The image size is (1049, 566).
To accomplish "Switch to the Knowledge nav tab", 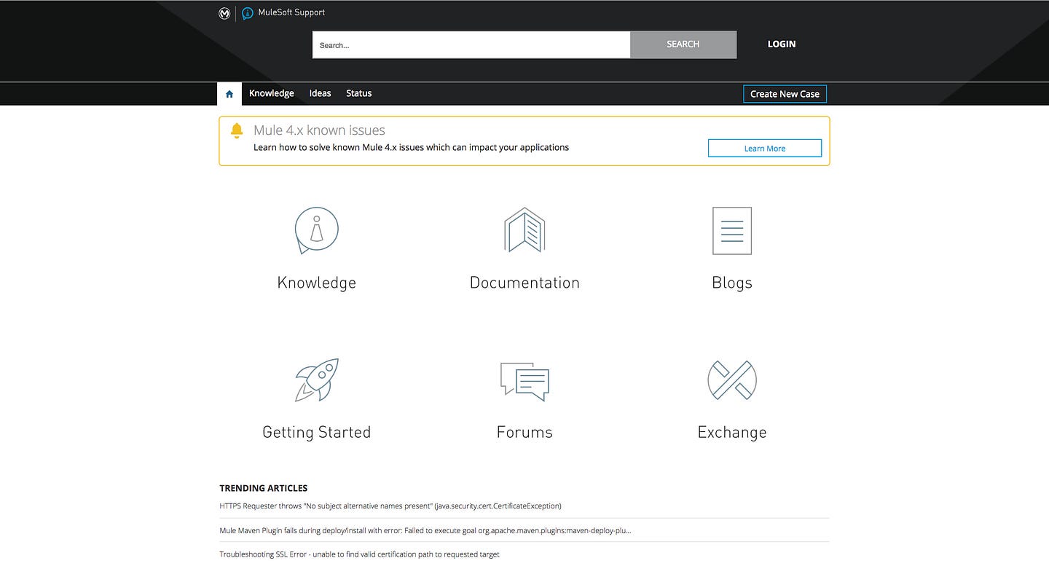I will click(x=272, y=93).
